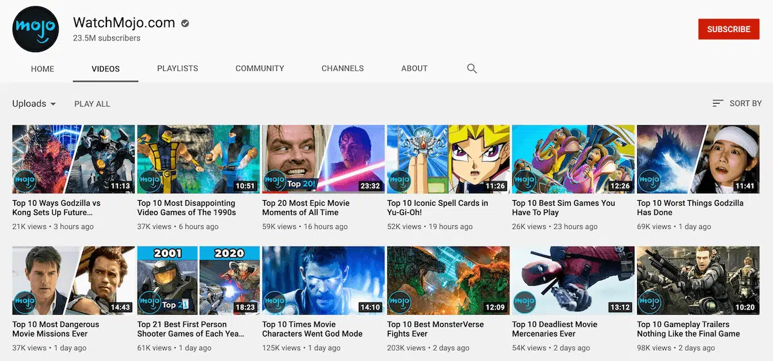The image size is (773, 361).
Task: Click "98K views • 2 days ago" text
Action: click(x=676, y=347)
